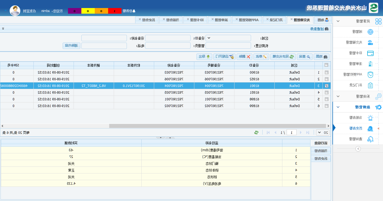383x201 pixels.
Task: Click the 修改 edit toolbar button
Action: 261,56
